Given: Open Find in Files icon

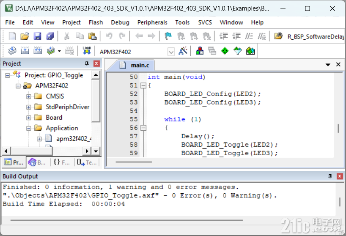Looking at the screenshot, I should tap(278, 36).
